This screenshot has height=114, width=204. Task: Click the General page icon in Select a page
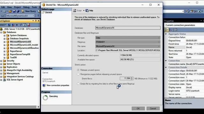tap(43, 12)
